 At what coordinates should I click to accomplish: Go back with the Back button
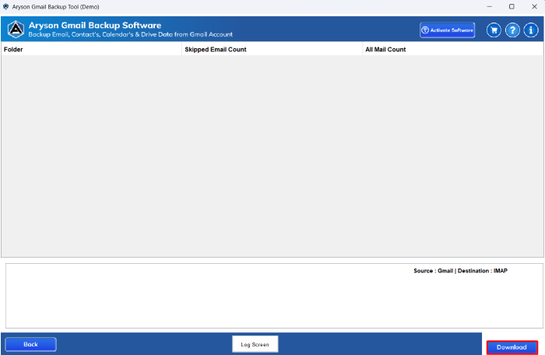pyautogui.click(x=30, y=344)
